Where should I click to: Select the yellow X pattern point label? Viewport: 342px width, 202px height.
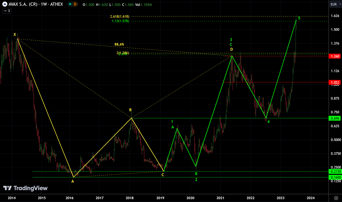click(x=15, y=35)
